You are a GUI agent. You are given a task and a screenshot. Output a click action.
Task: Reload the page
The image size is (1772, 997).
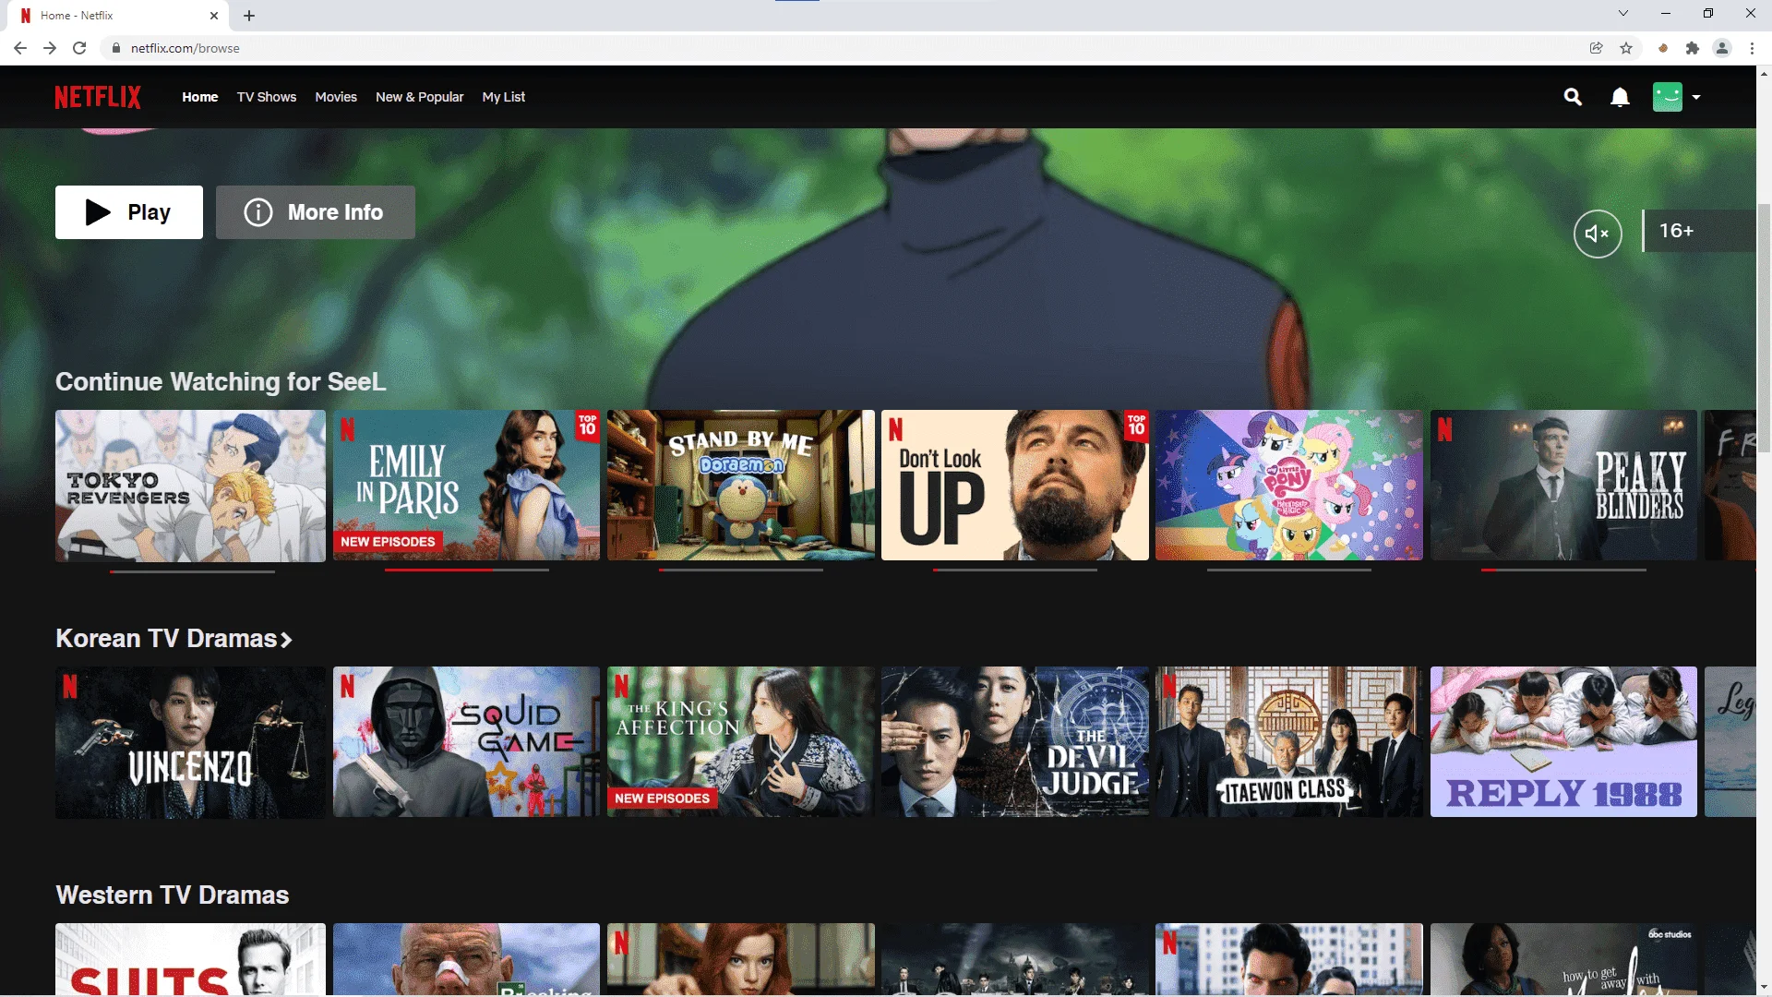click(79, 48)
